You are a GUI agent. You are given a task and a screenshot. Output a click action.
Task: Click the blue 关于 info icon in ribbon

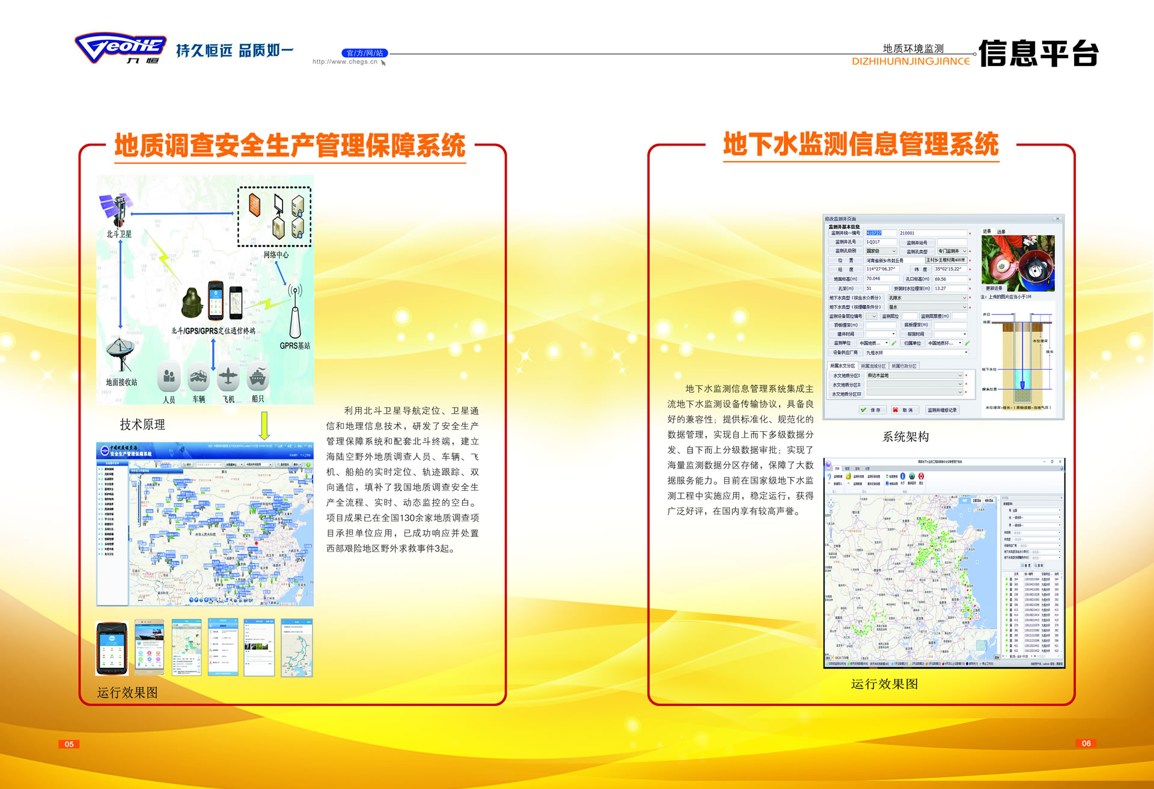903,476
